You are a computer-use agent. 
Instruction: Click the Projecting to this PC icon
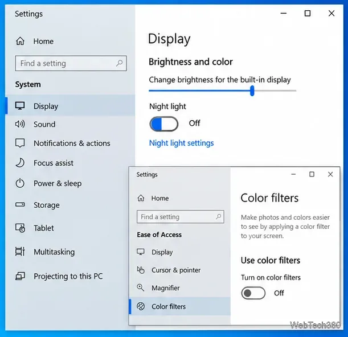coord(20,276)
